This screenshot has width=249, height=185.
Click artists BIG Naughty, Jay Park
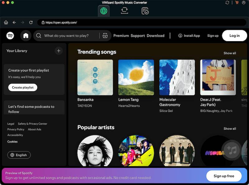pyautogui.click(x=216, y=111)
